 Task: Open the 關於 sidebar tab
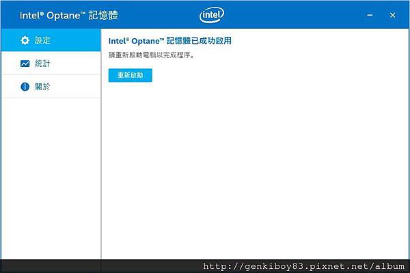coord(51,87)
